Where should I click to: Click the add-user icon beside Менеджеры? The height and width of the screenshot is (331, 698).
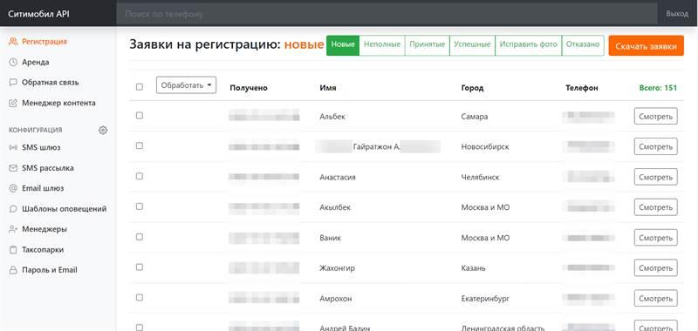[13, 229]
